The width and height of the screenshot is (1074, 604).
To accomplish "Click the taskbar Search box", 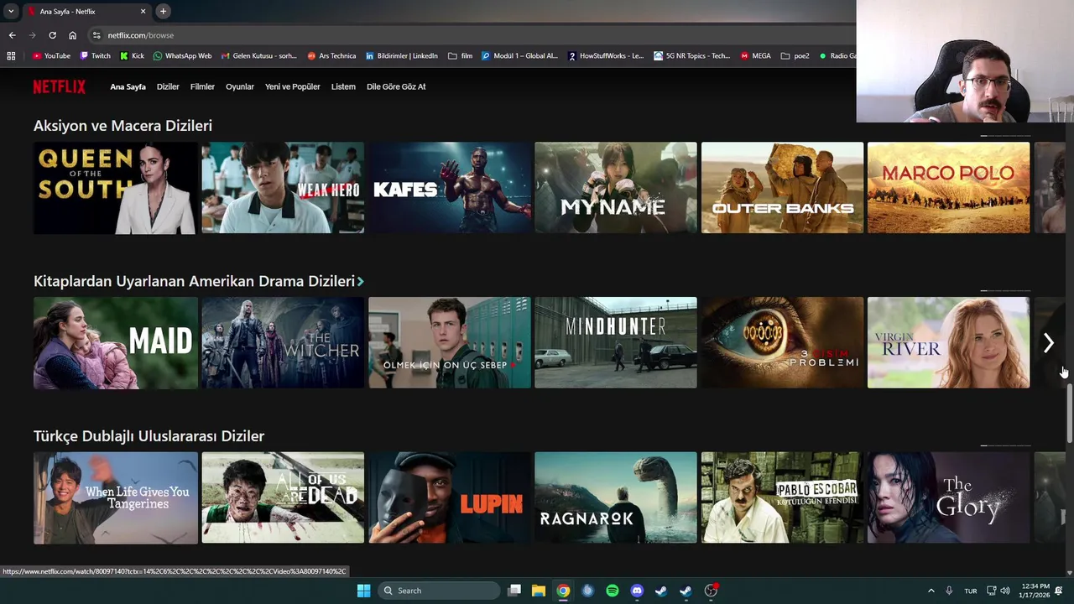I will pyautogui.click(x=439, y=591).
